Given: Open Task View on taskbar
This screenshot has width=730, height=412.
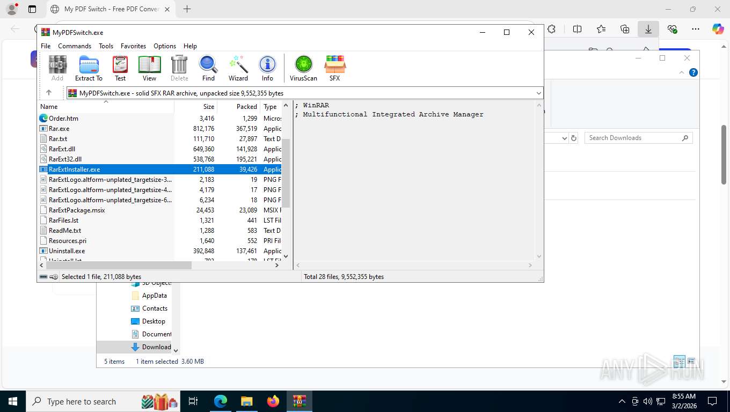Looking at the screenshot, I should click(193, 401).
